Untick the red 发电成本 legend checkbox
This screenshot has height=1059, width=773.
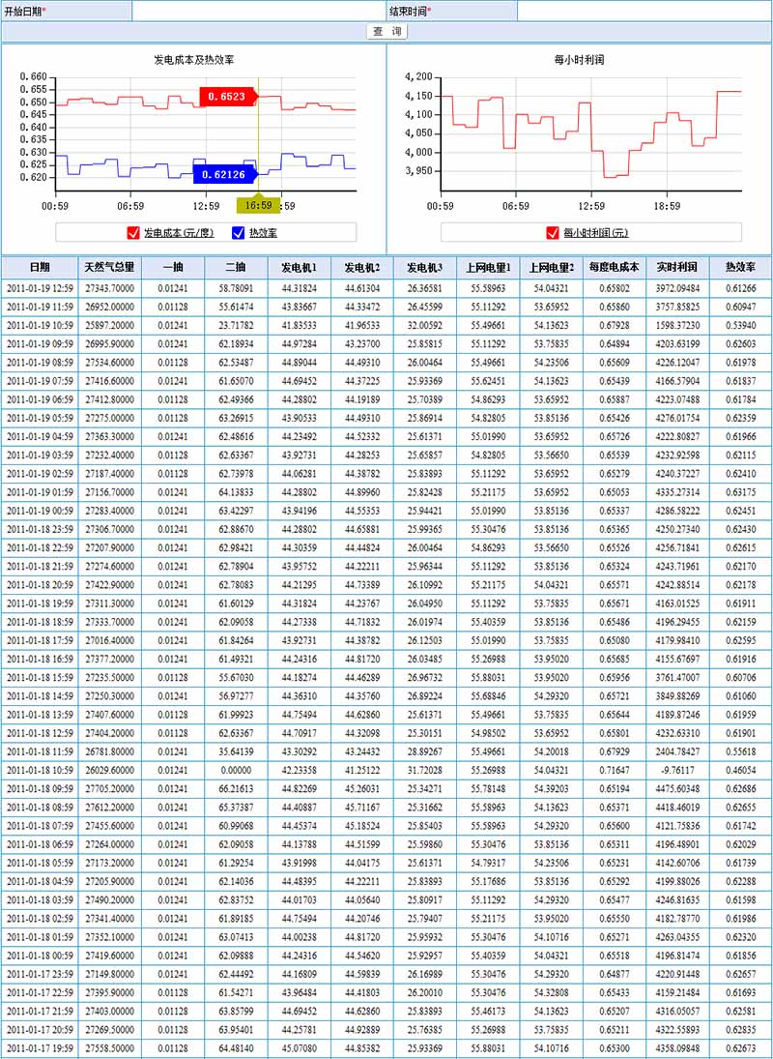[x=133, y=233]
